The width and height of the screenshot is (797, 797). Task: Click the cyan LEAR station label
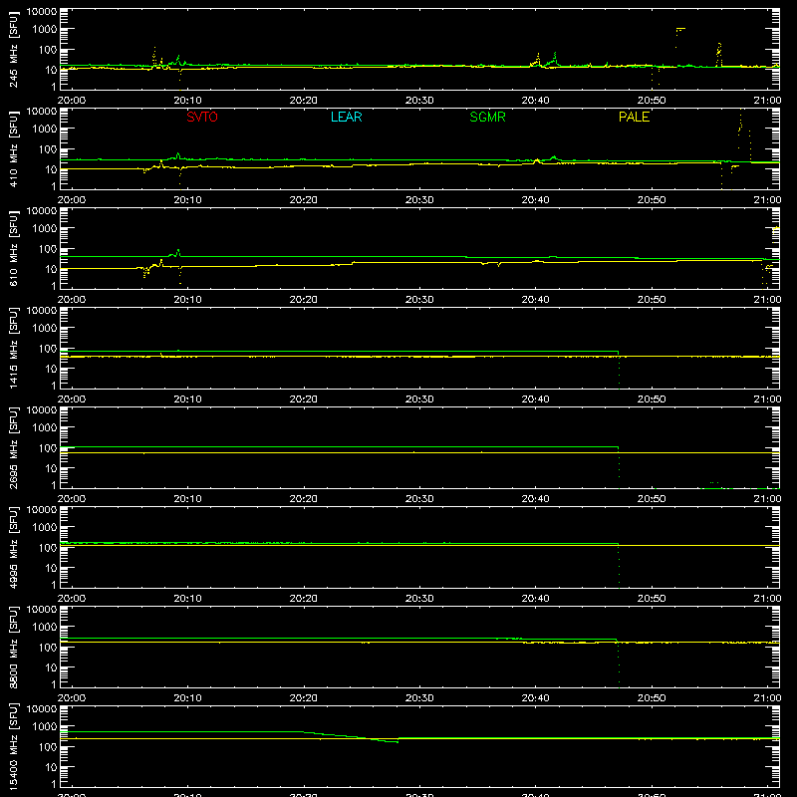(x=346, y=117)
